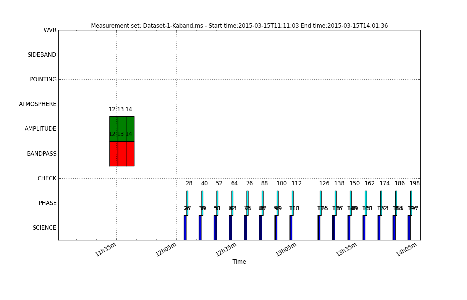This screenshot has width=467, height=300.
Task: Click the blue SCIENCE bar under scan 150
Action: pyautogui.click(x=349, y=228)
